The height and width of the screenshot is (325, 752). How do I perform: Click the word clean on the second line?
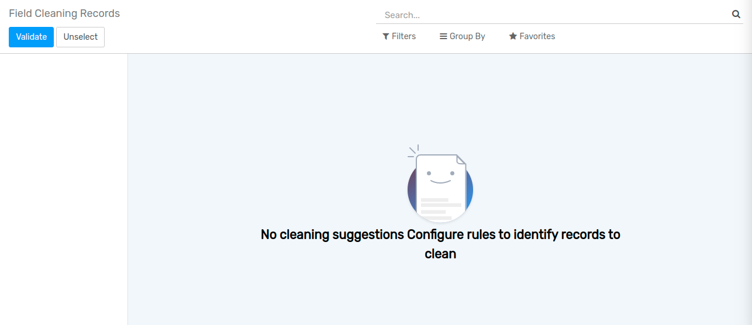coord(440,254)
